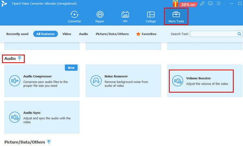Screen dimensions: 243x146
Task: Click the Picture/Data/Others section heading text
Action: click(25, 142)
